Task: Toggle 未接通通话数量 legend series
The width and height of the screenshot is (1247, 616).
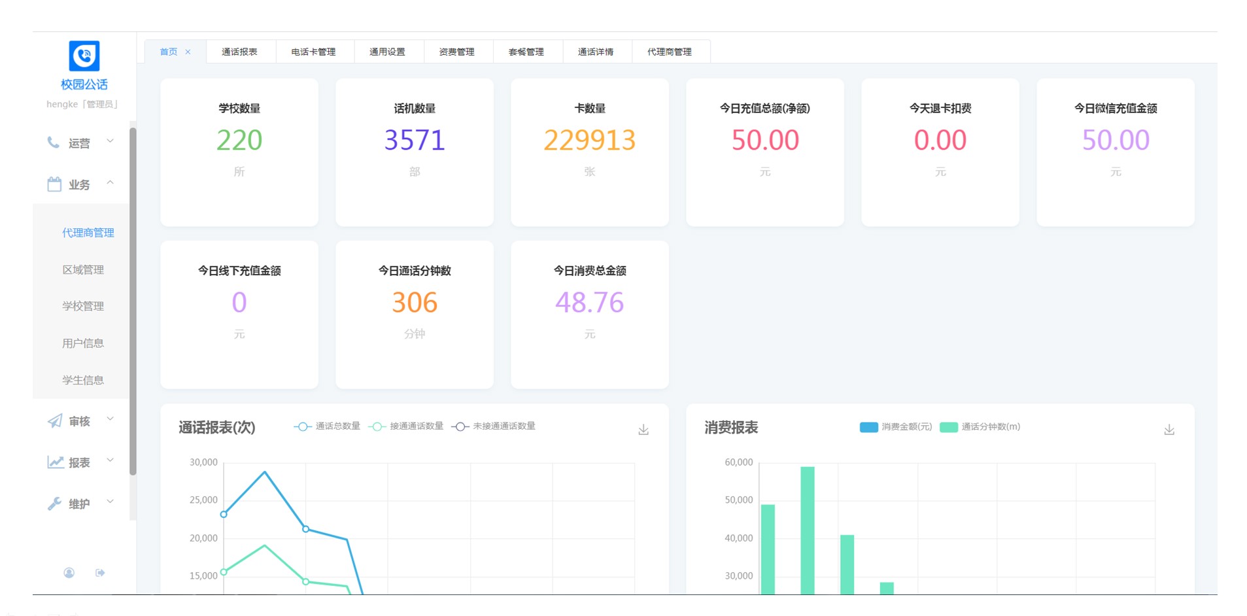Action: coord(494,426)
